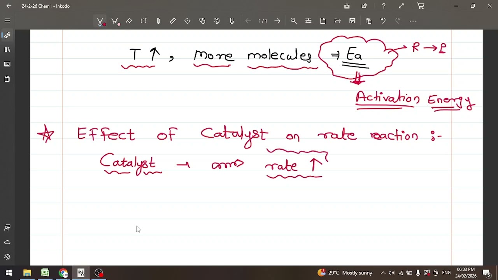Save the note with floppy icon

[352, 21]
